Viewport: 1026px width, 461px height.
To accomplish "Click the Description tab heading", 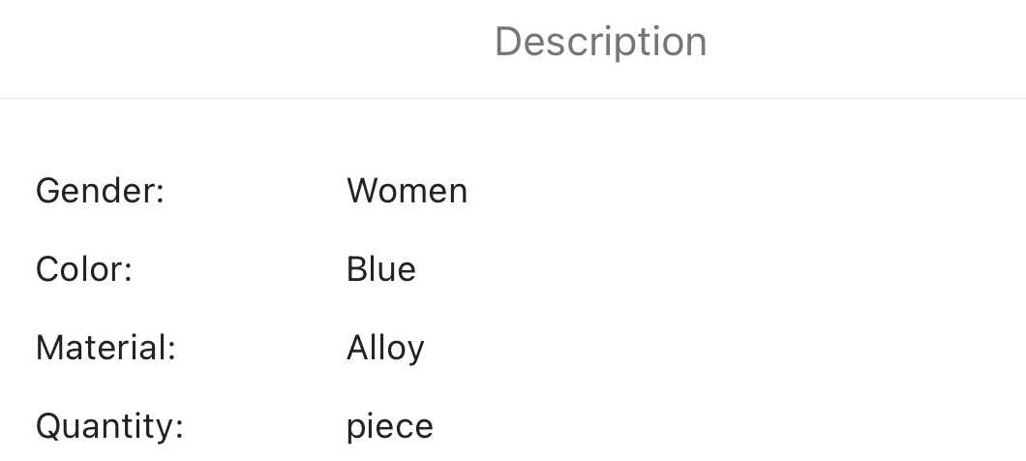I will pyautogui.click(x=600, y=42).
